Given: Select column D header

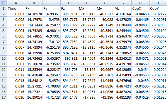Looking at the screenshot, I should [x=69, y=3].
